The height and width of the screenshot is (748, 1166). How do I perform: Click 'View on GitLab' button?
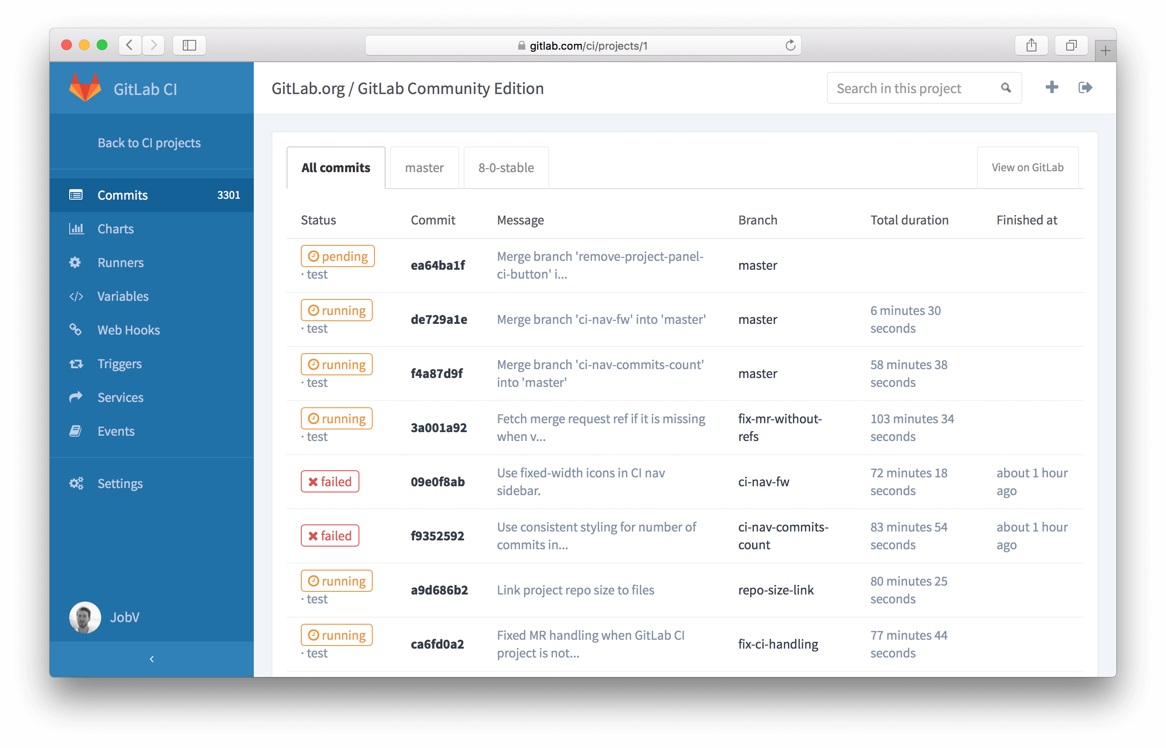tap(1027, 167)
